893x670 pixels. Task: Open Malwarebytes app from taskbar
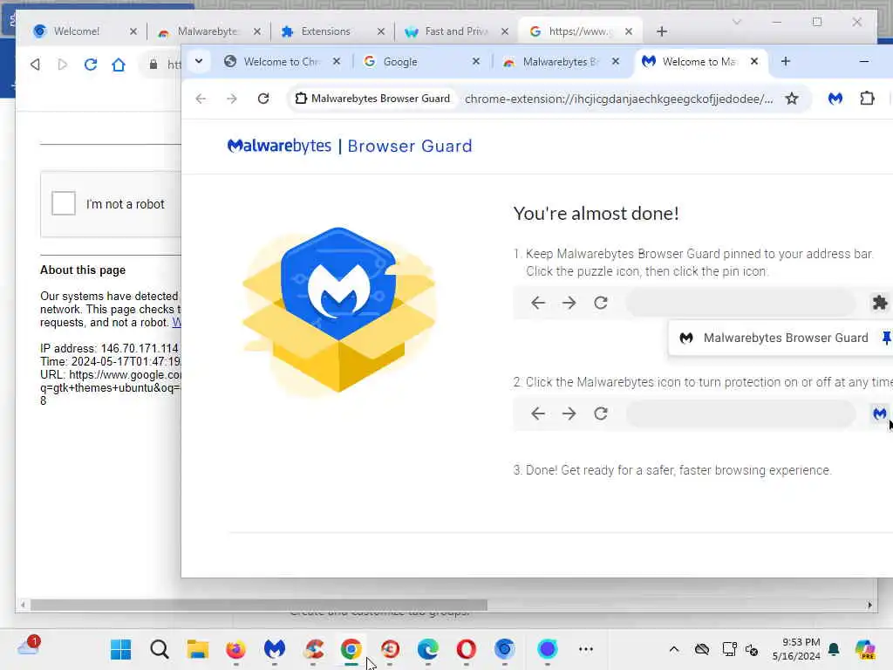coord(275,649)
